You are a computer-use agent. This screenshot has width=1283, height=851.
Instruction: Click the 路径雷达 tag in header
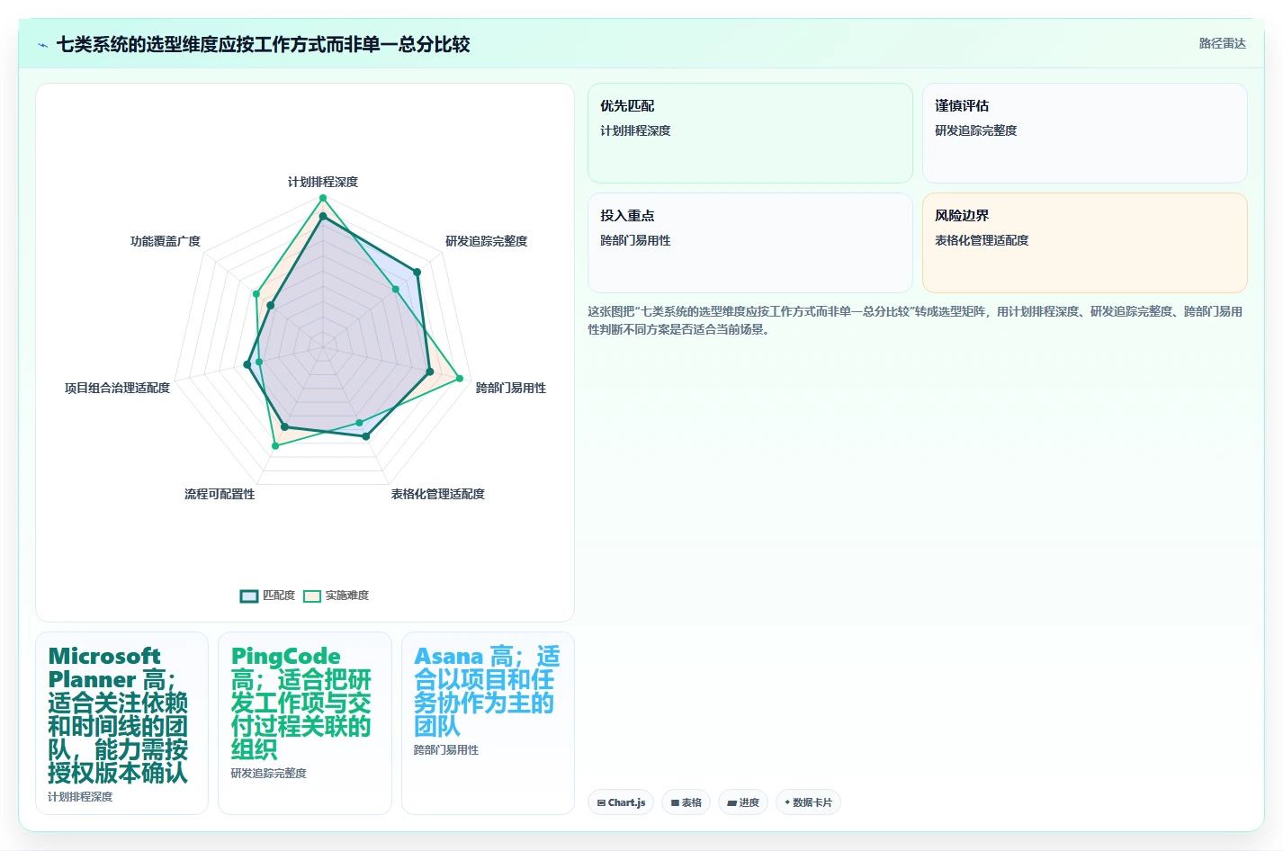click(x=1222, y=43)
